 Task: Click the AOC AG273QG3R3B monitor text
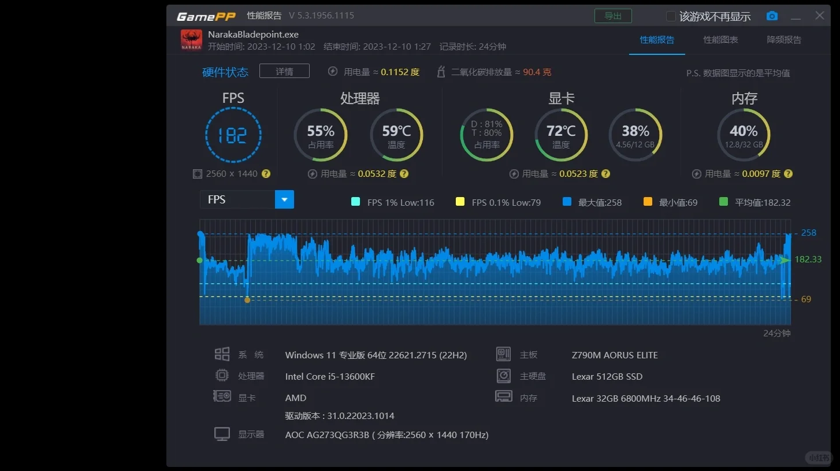386,435
